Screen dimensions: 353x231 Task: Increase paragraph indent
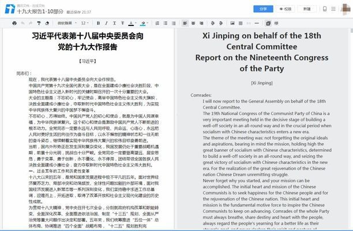221,23
